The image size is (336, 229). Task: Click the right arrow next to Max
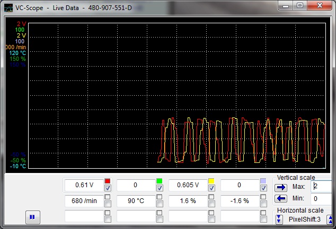pyautogui.click(x=280, y=187)
